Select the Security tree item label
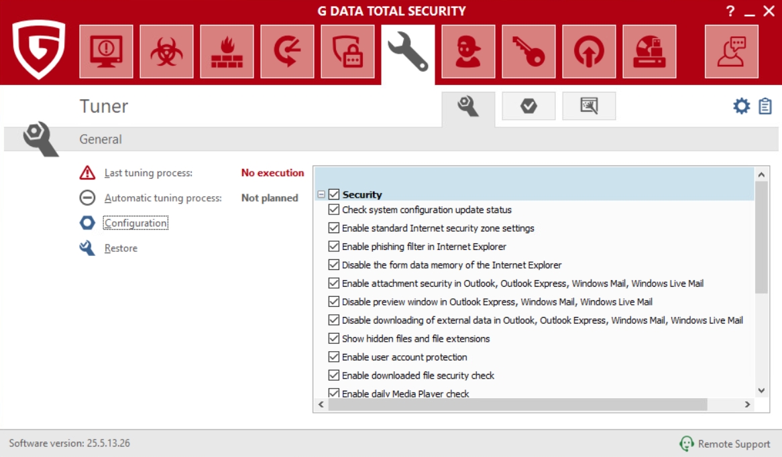Screen dimensions: 782x457 point(362,194)
